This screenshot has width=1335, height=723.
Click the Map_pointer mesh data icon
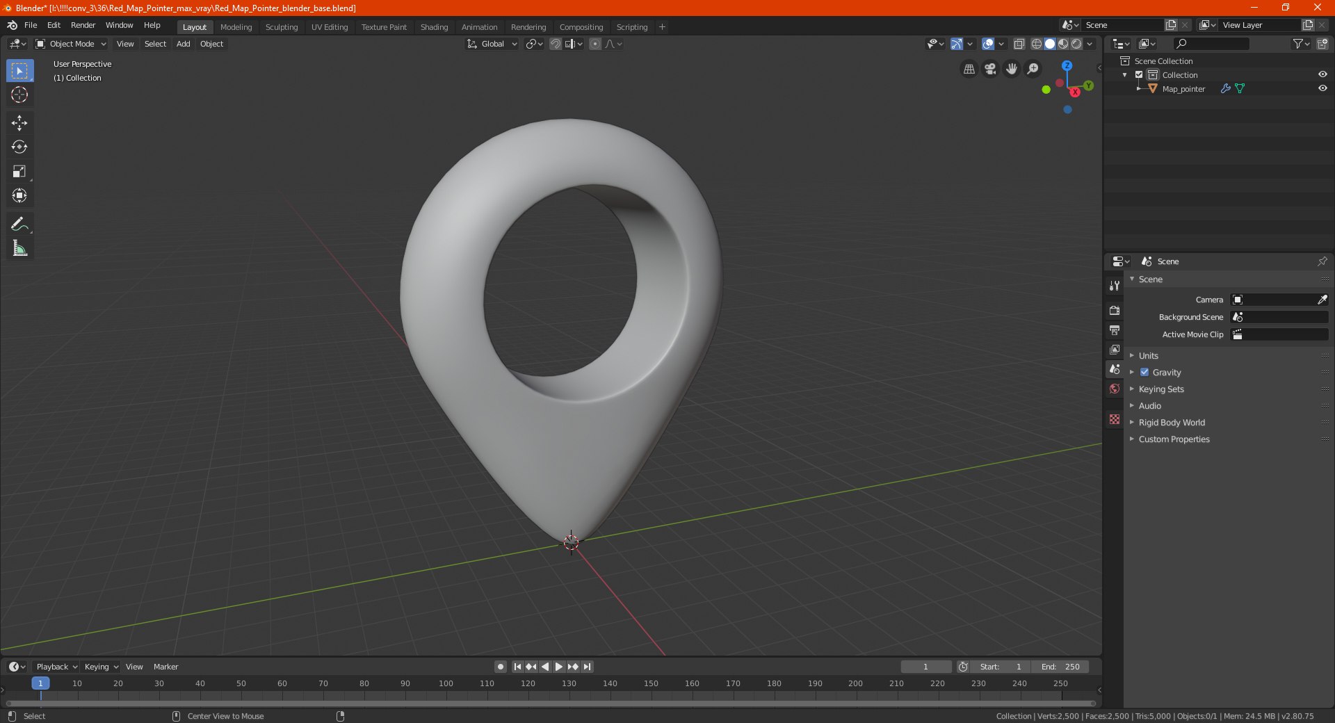tap(1240, 89)
